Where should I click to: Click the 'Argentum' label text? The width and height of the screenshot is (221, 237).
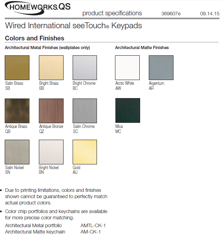[x=157, y=83]
